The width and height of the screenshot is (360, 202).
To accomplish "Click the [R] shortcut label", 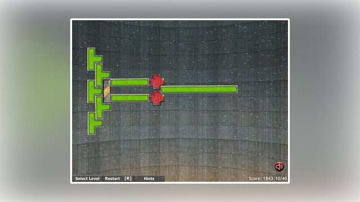I will (128, 178).
